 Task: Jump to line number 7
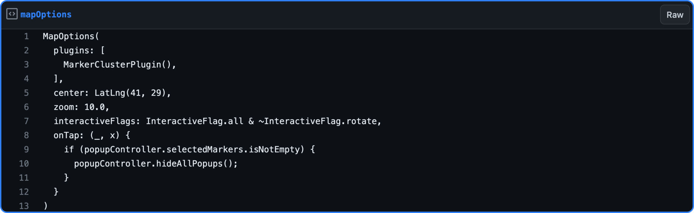pyautogui.click(x=26, y=122)
